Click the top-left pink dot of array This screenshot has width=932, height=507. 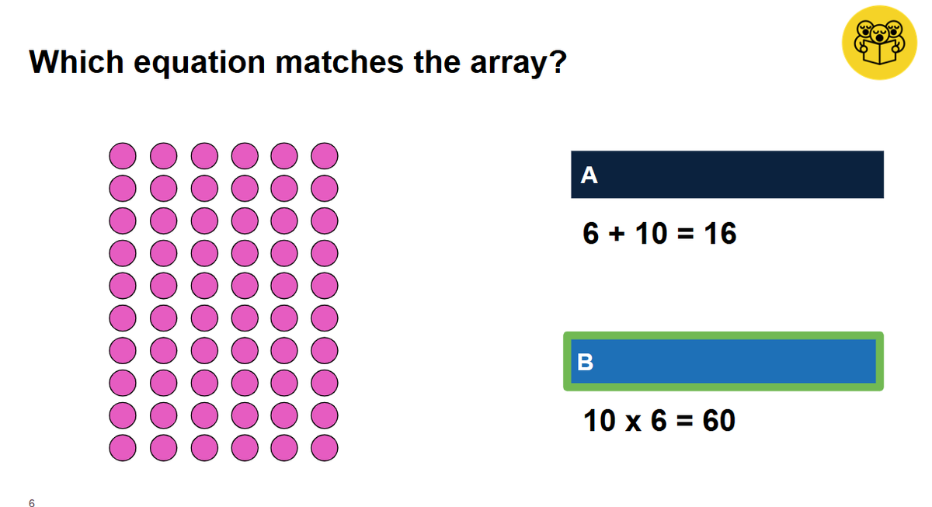[x=123, y=156]
